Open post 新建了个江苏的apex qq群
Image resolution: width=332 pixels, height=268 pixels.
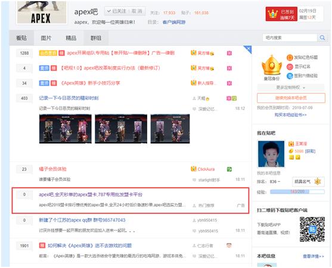[82, 220]
